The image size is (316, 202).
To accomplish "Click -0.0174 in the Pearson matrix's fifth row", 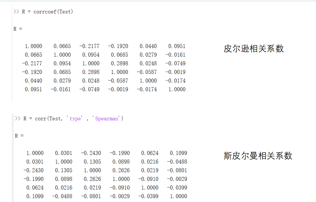I will click(x=175, y=81).
